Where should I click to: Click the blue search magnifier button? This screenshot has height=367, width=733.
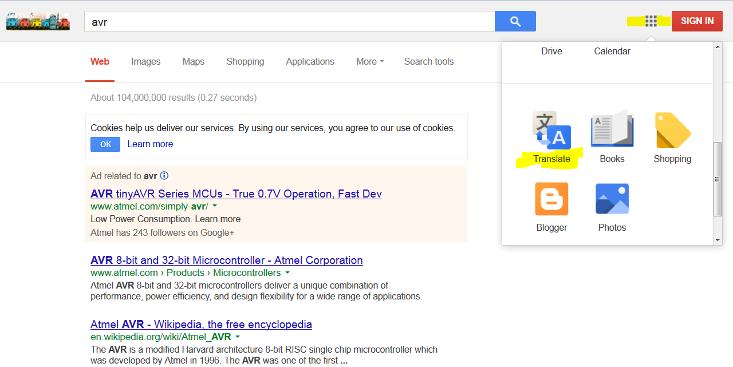click(x=515, y=21)
